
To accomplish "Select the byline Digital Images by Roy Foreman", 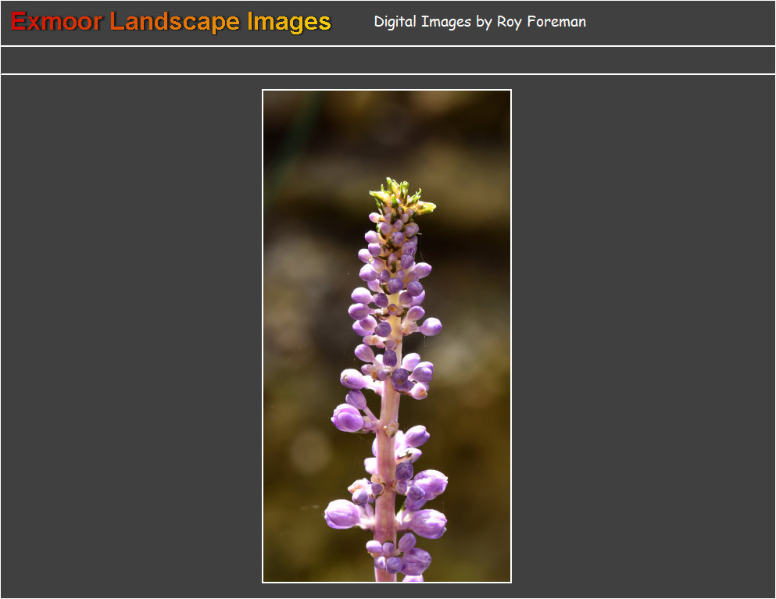I will (480, 22).
